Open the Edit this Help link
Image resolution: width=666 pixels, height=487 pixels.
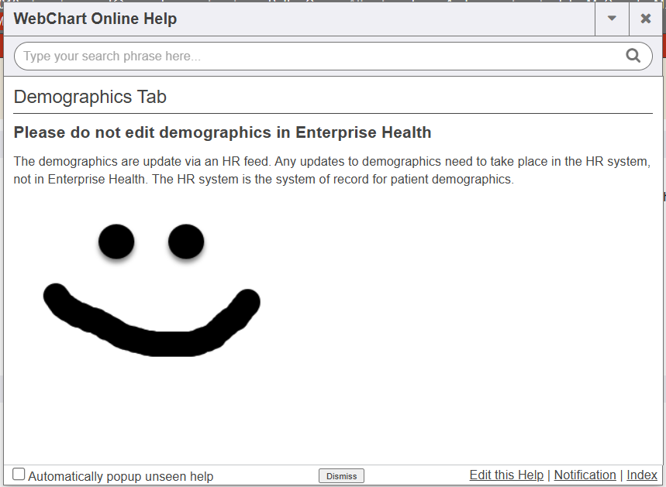(x=506, y=475)
